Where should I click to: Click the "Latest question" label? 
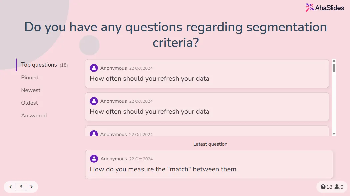pyautogui.click(x=210, y=144)
